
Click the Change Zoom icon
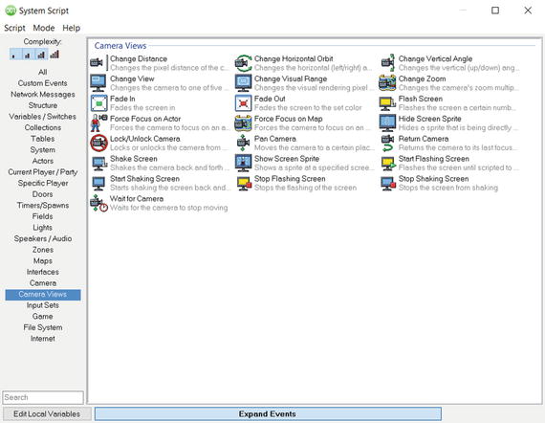click(387, 83)
